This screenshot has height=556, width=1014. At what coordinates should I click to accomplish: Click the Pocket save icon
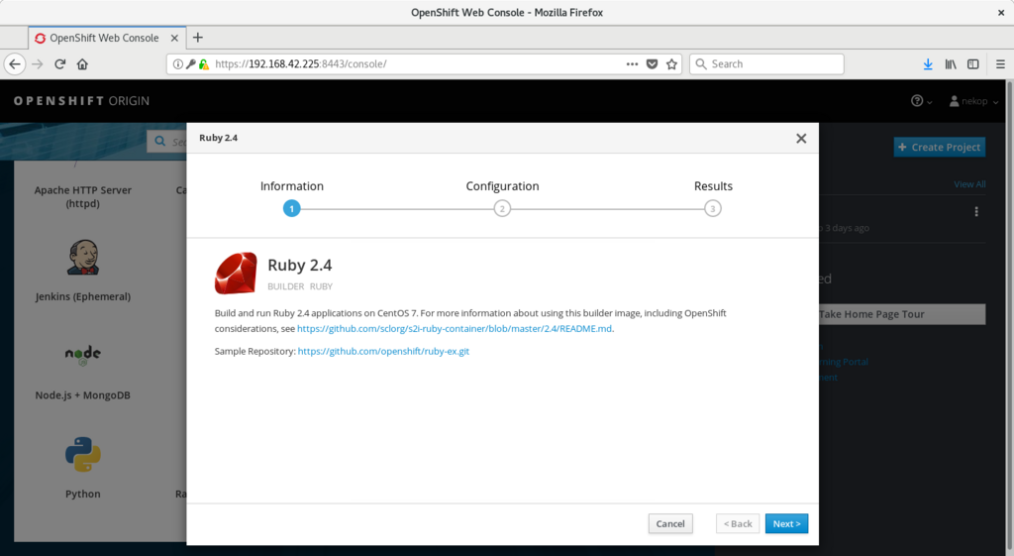652,64
